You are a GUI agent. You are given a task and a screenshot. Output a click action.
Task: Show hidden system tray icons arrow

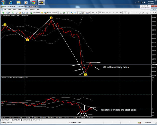point(136,2)
